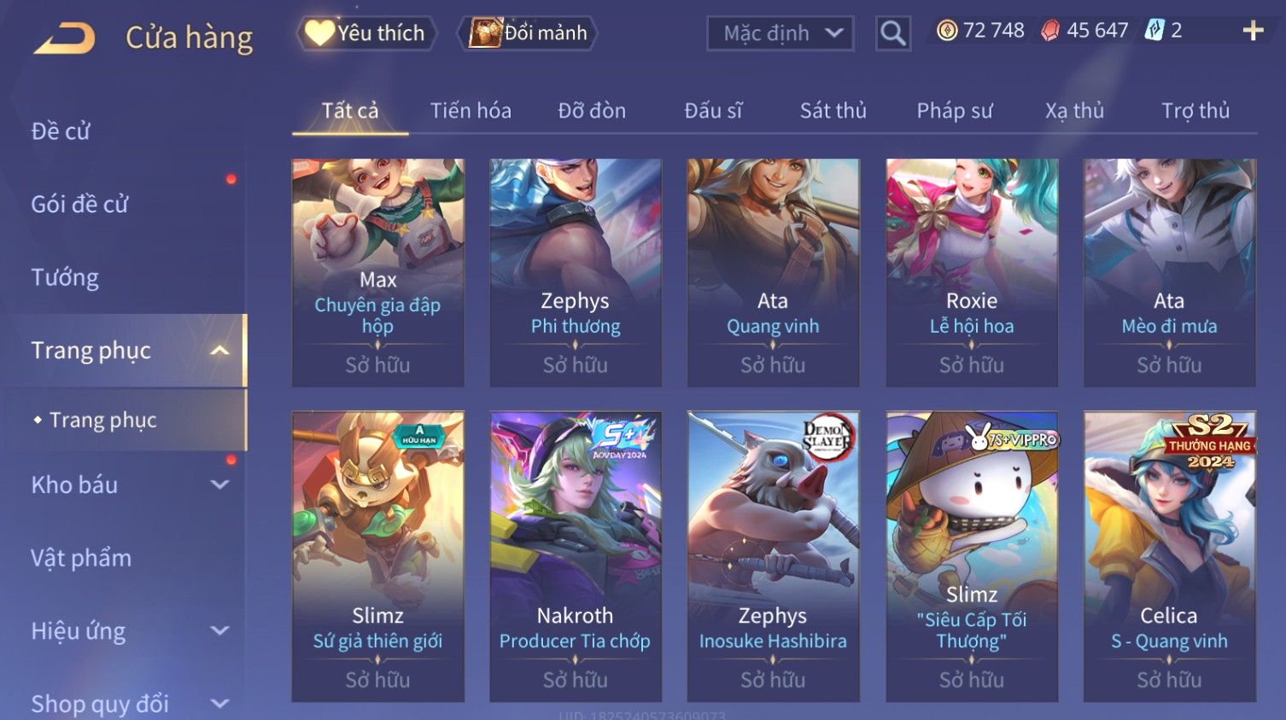
Task: Click the gold coin balance icon
Action: (x=947, y=31)
